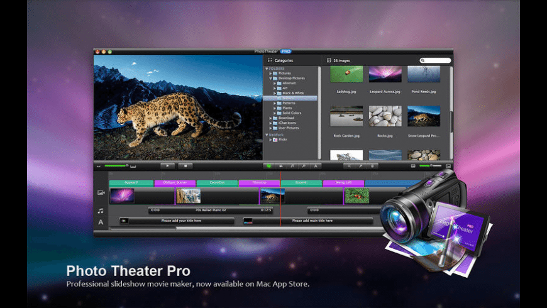The image size is (547, 308).
Task: Click the text 'A' tool in toolbar
Action: (316, 166)
